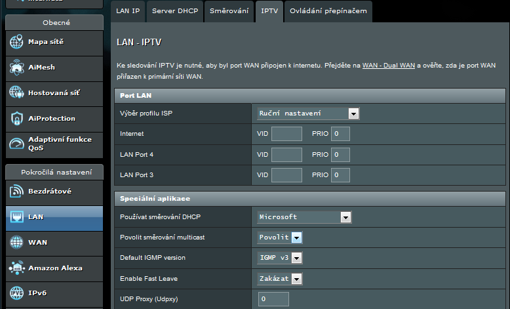Open the Používat směrování DHCP dropdown
Viewport: 510px width, 309px height.
304,216
